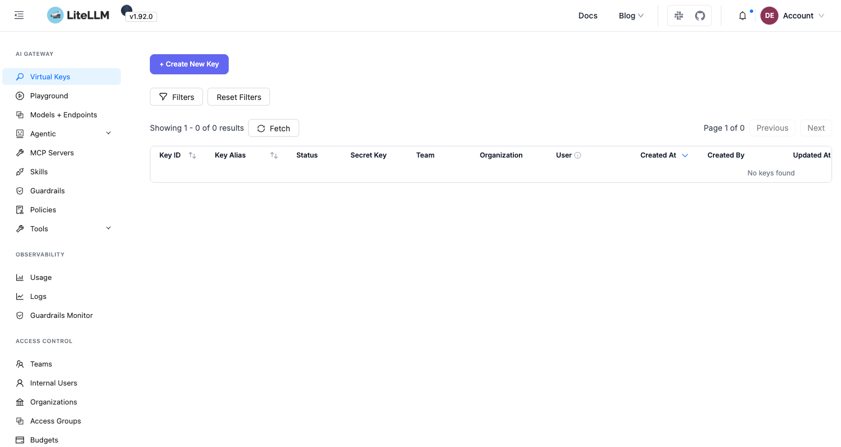The height and width of the screenshot is (447, 841).
Task: Open the Account dropdown menu
Action: pos(804,16)
